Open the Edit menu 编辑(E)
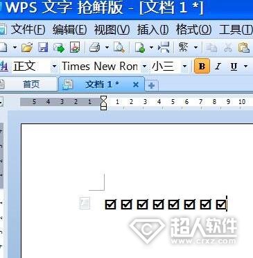Image resolution: width=253 pixels, height=258 pixels. pos(69,30)
